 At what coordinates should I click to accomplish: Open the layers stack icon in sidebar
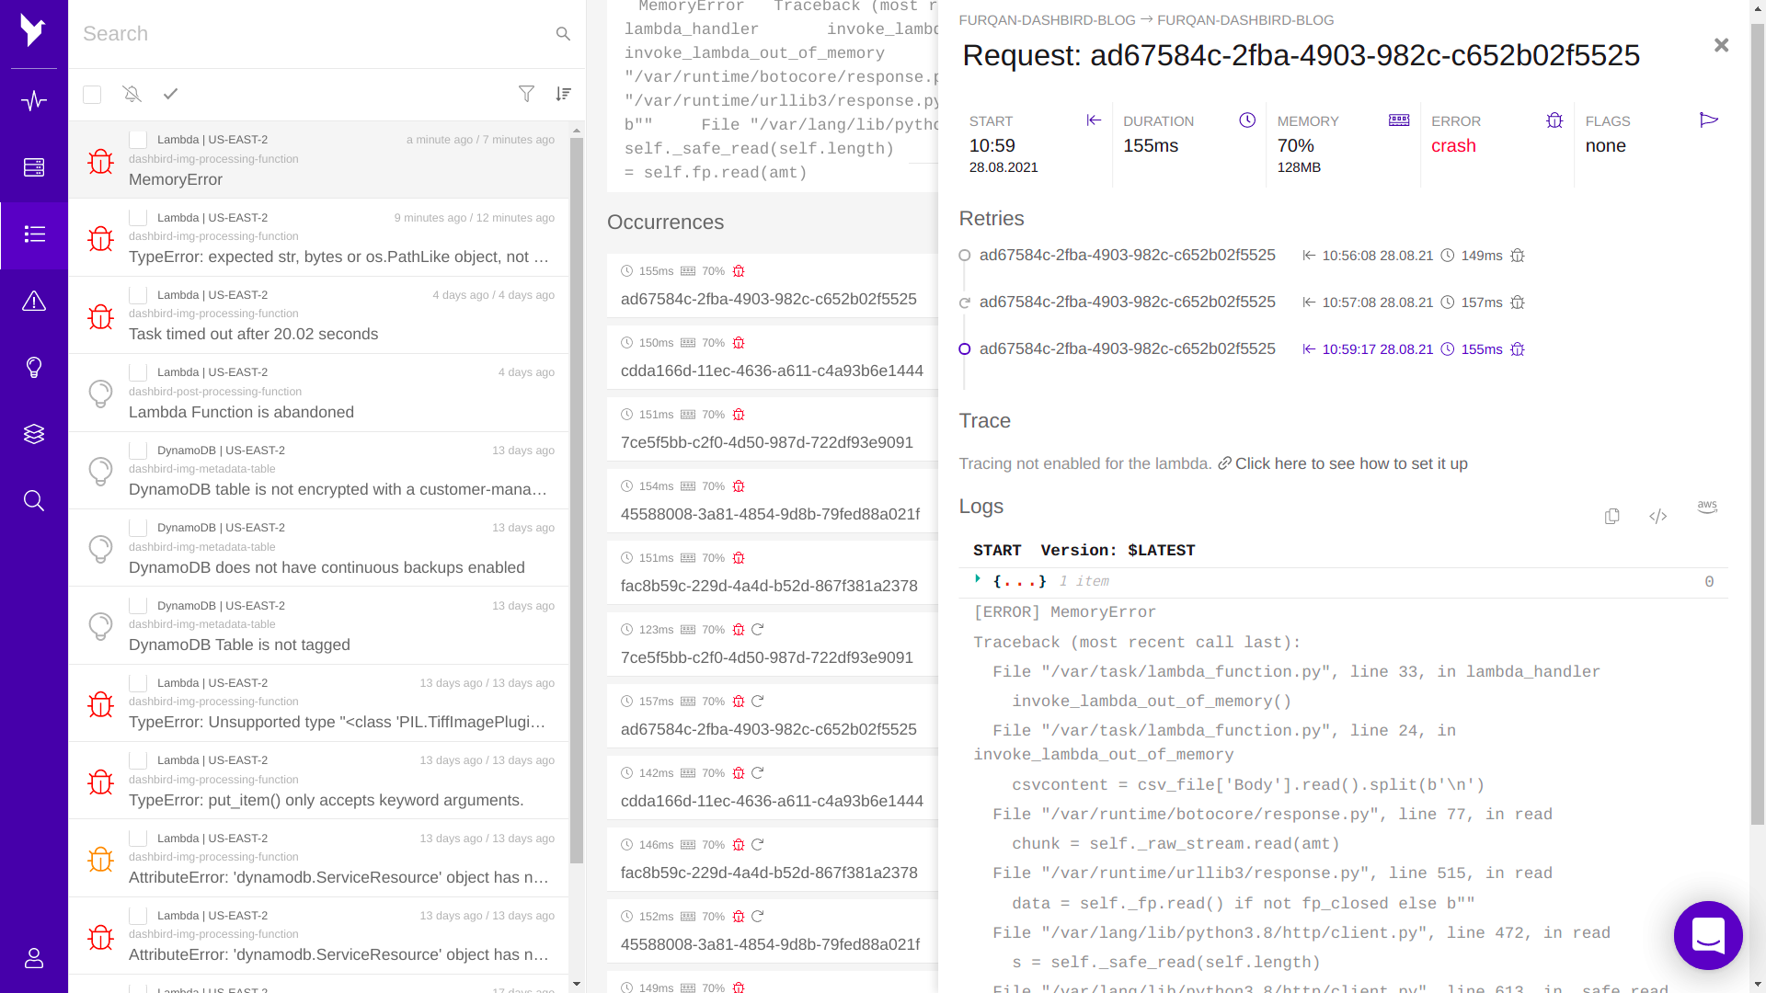coord(34,434)
